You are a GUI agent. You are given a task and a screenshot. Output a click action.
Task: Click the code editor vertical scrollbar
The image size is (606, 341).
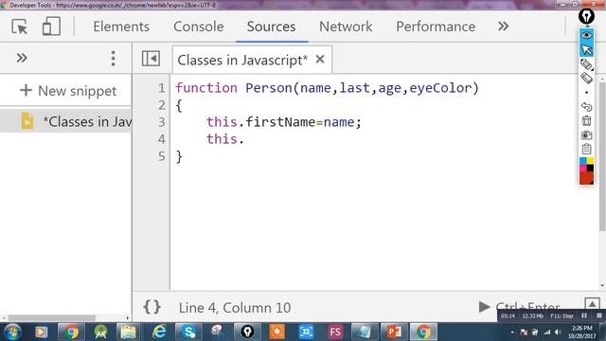tap(602, 156)
